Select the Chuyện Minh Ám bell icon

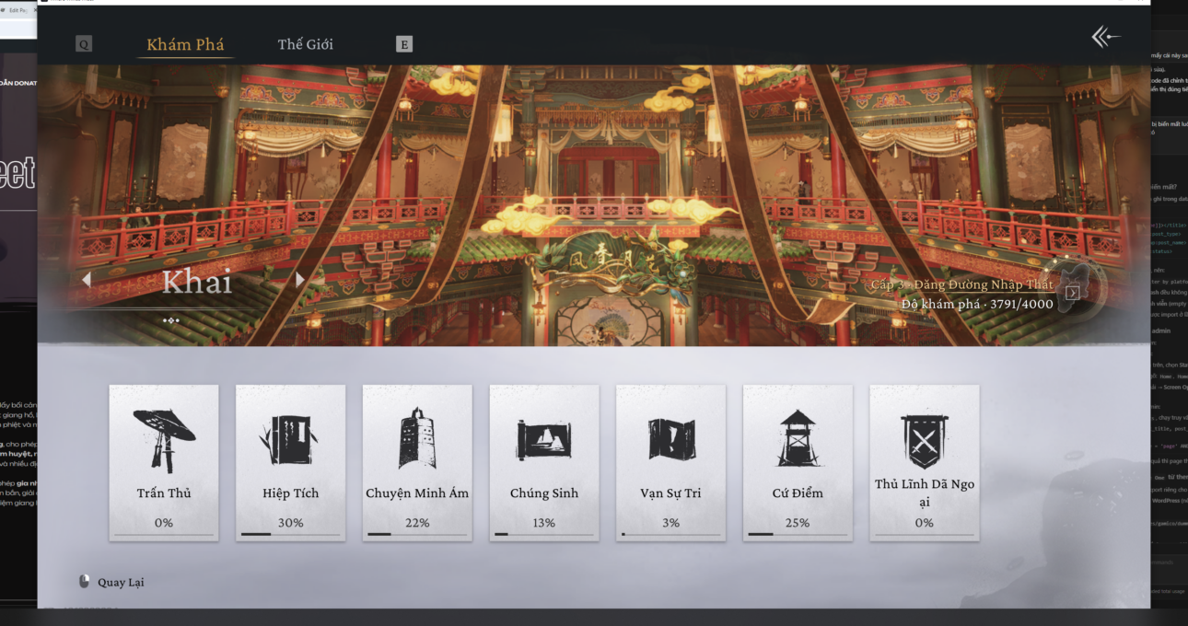click(417, 438)
